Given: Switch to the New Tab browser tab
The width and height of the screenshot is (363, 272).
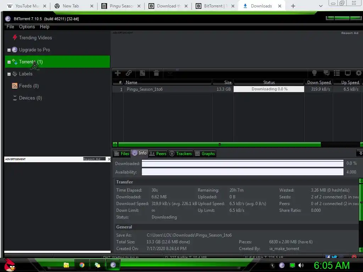Looking at the screenshot, I should click(x=74, y=6).
